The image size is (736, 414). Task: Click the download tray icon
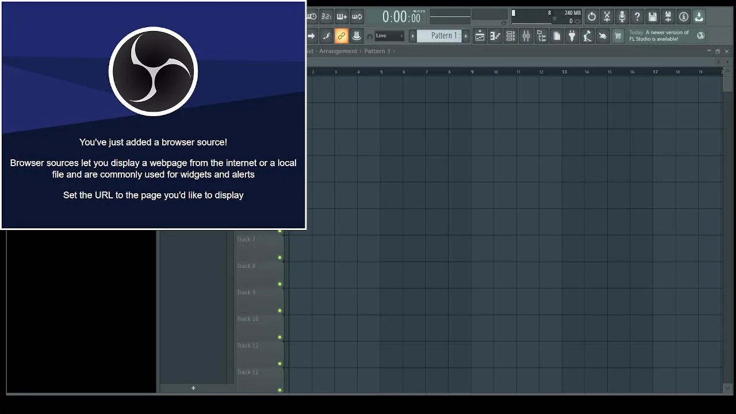(x=699, y=17)
